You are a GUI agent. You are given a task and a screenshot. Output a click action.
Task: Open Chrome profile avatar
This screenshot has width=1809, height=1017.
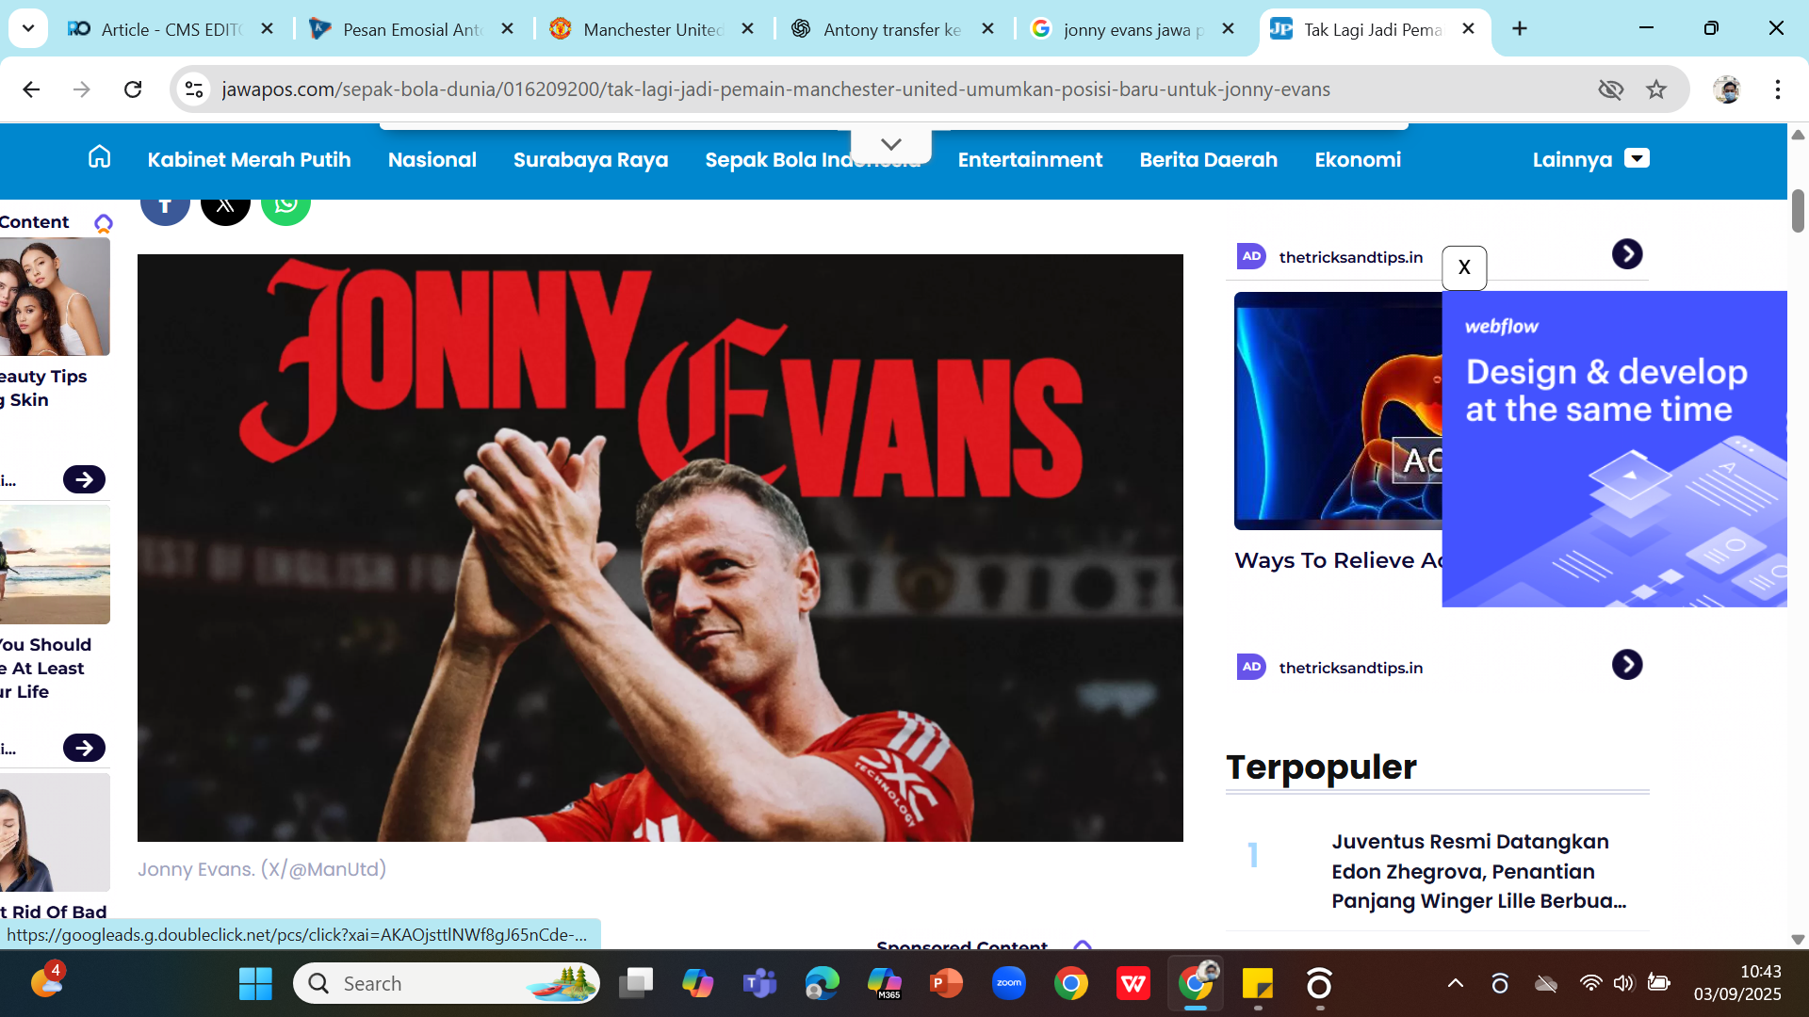click(1727, 89)
